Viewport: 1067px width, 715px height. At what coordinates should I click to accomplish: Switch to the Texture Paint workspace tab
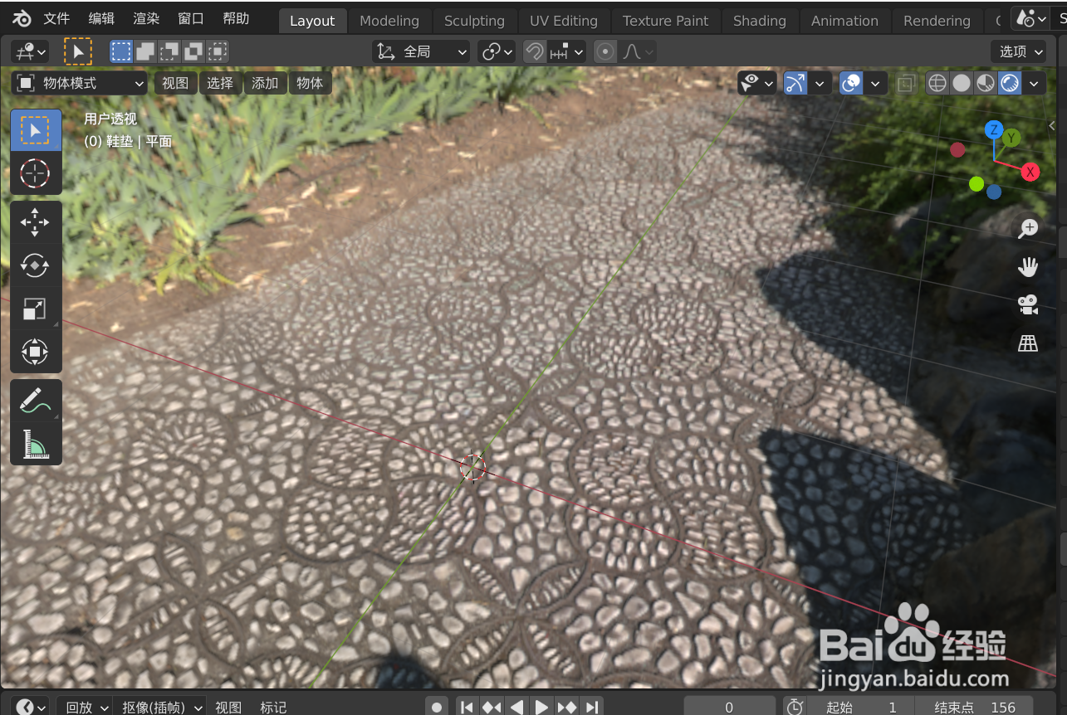(x=666, y=21)
